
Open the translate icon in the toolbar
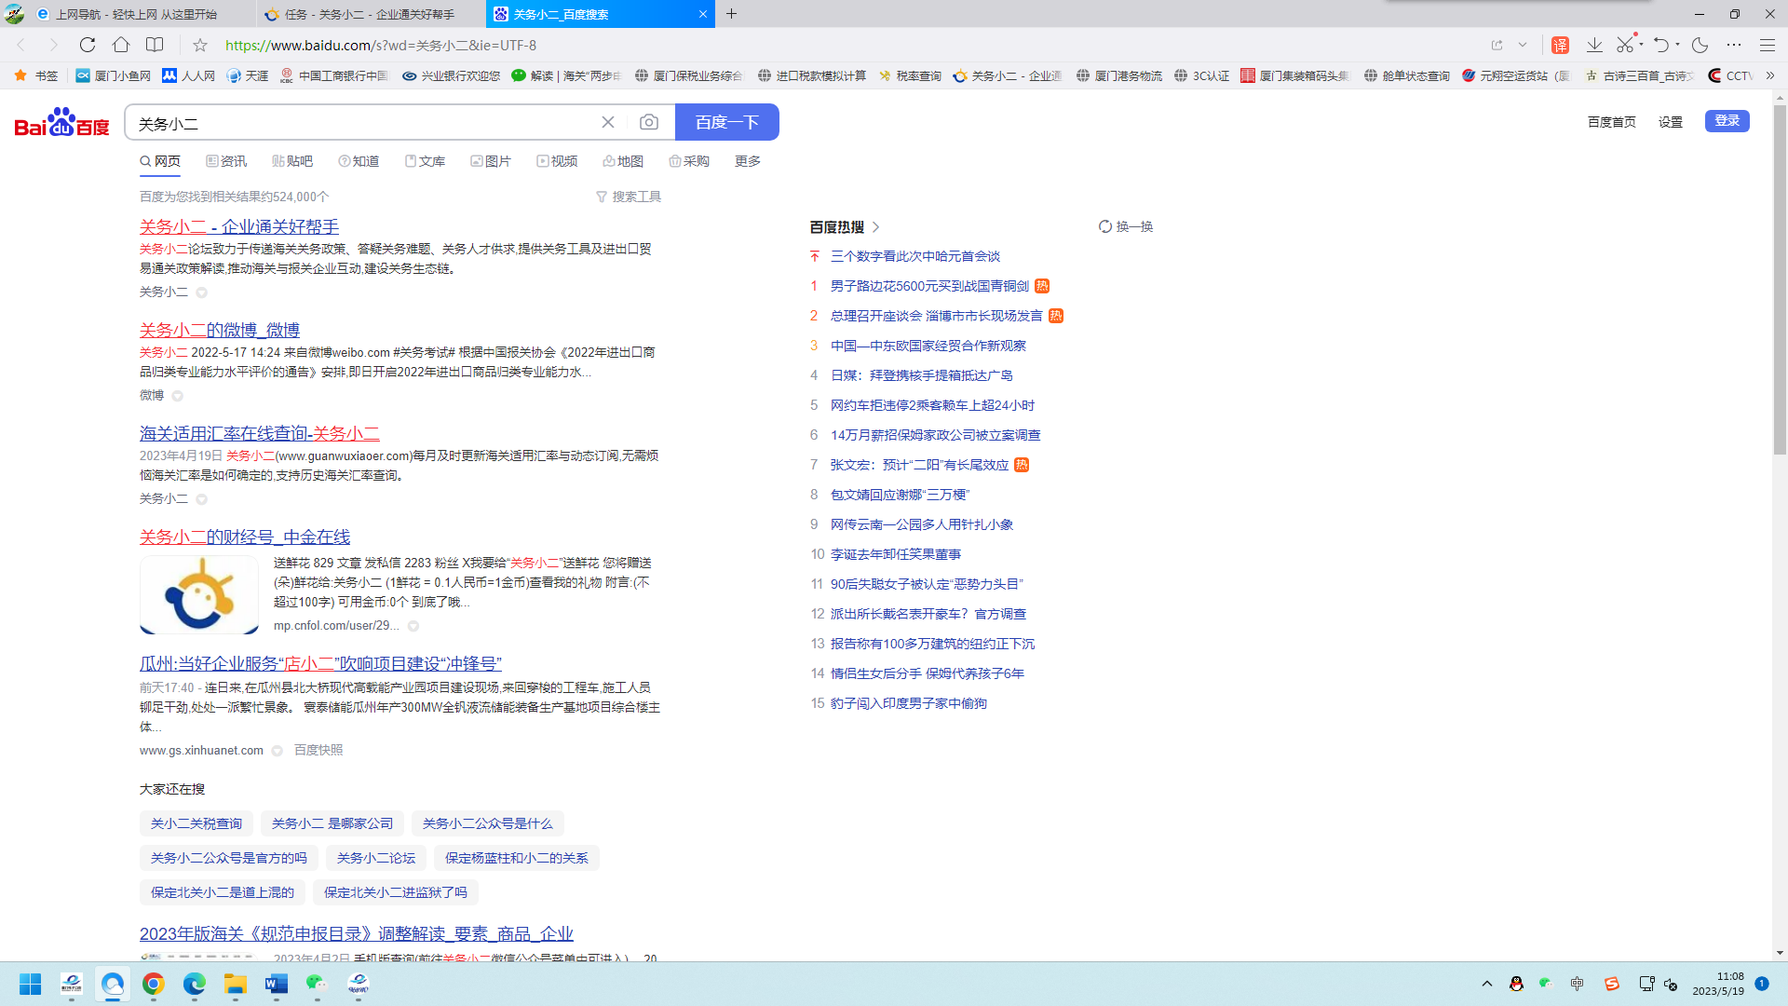[1561, 45]
